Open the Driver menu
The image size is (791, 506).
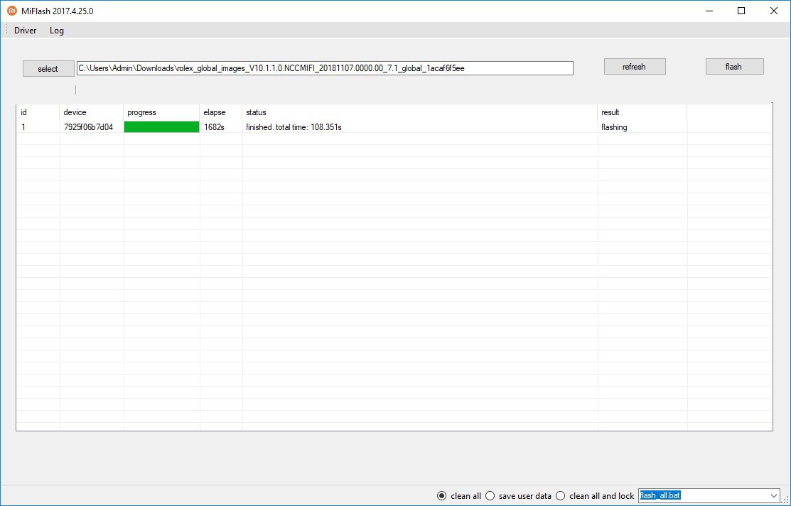[x=25, y=31]
